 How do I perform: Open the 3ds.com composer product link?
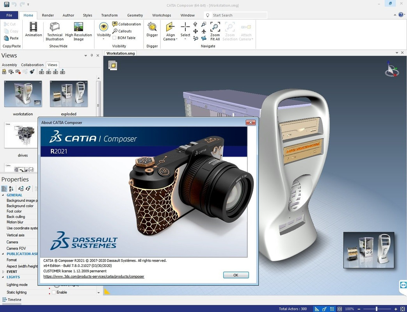[x=94, y=277]
